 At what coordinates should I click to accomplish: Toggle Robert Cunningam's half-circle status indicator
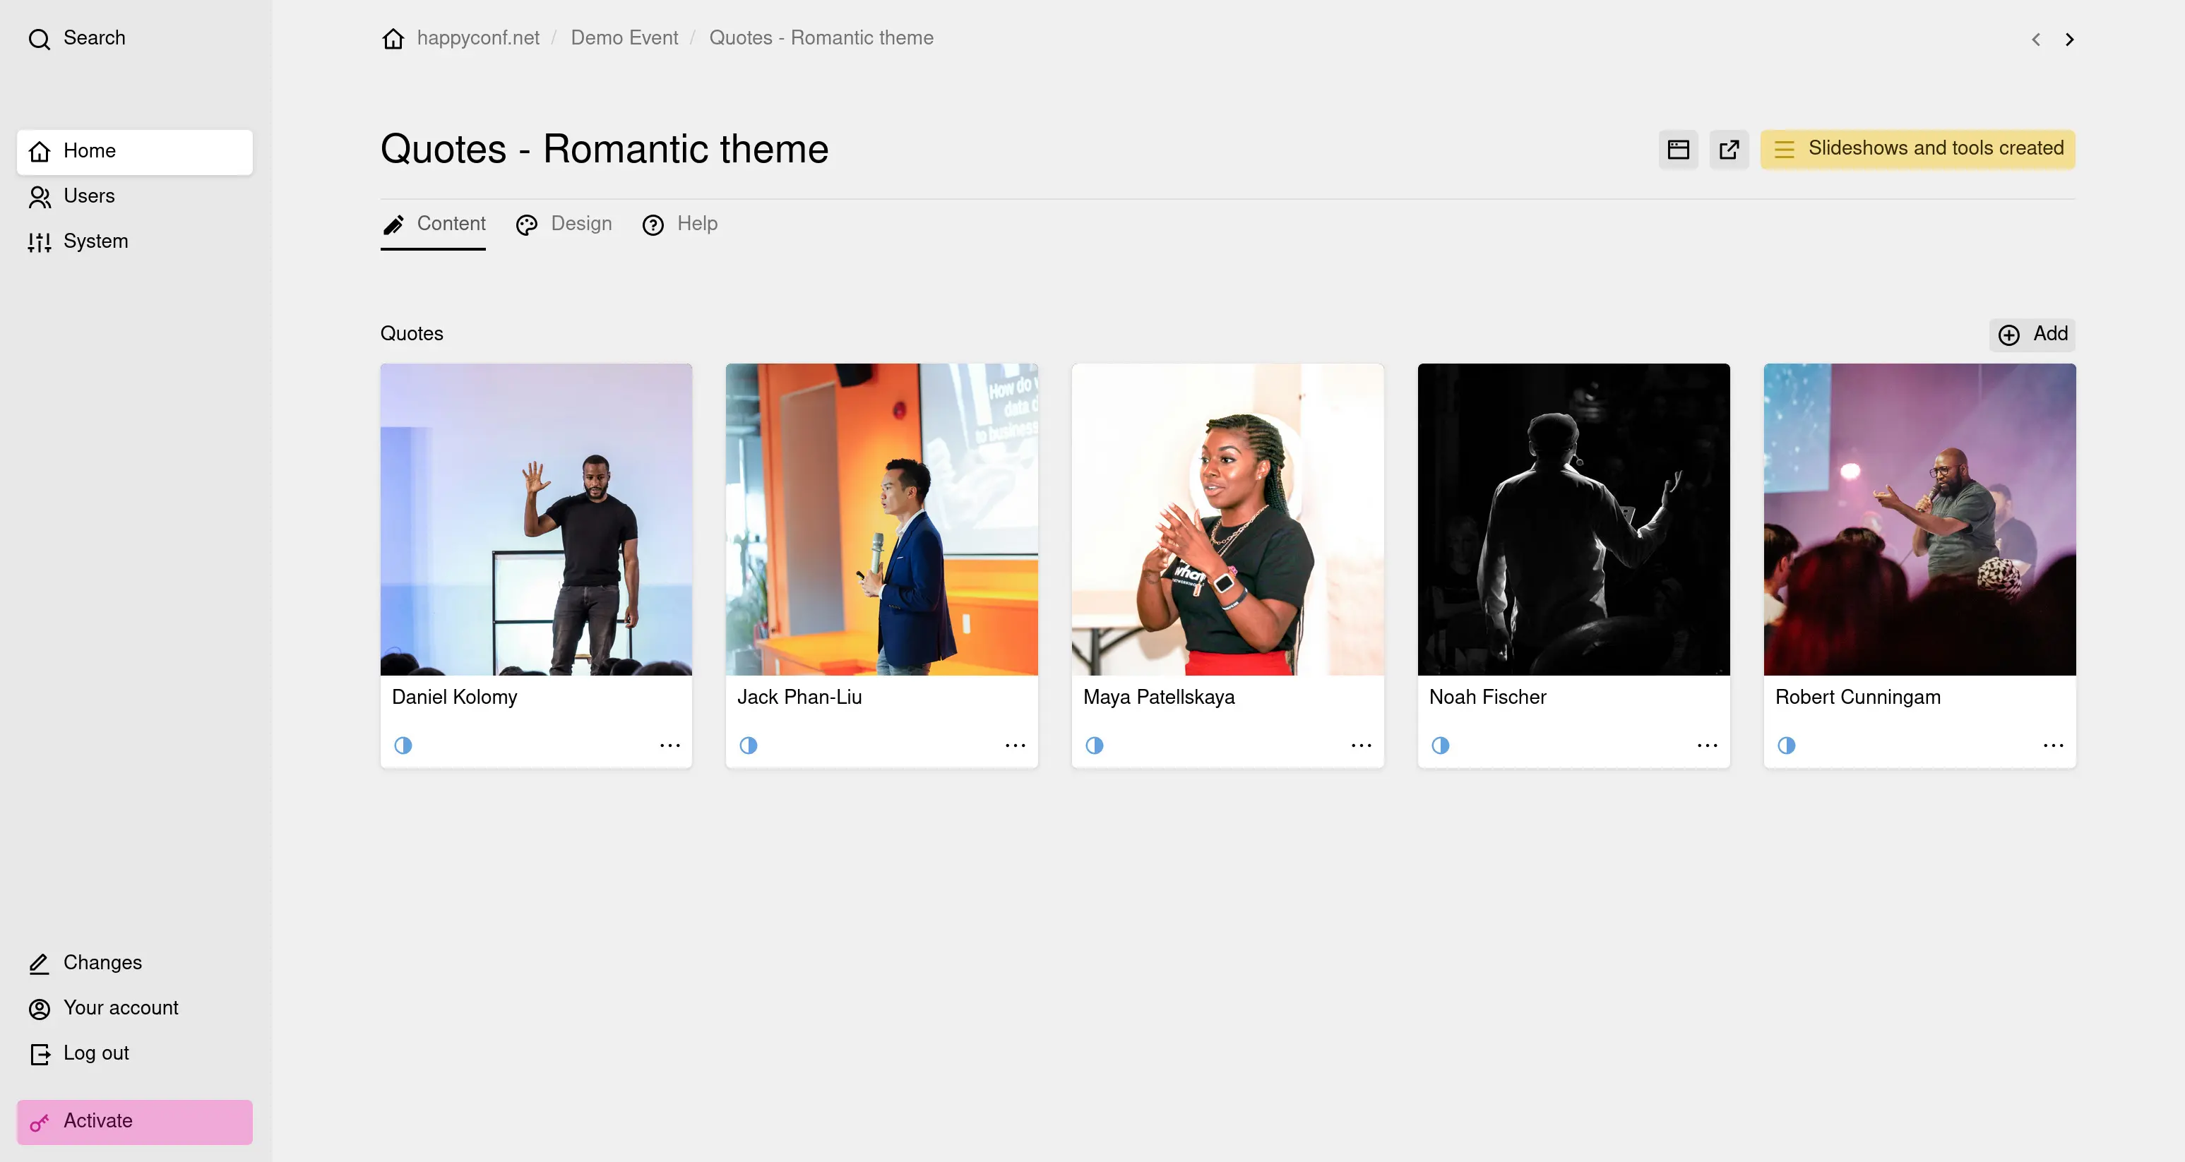click(1786, 745)
